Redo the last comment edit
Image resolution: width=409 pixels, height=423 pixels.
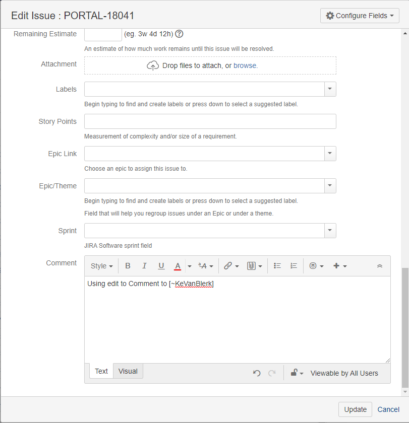(272, 373)
